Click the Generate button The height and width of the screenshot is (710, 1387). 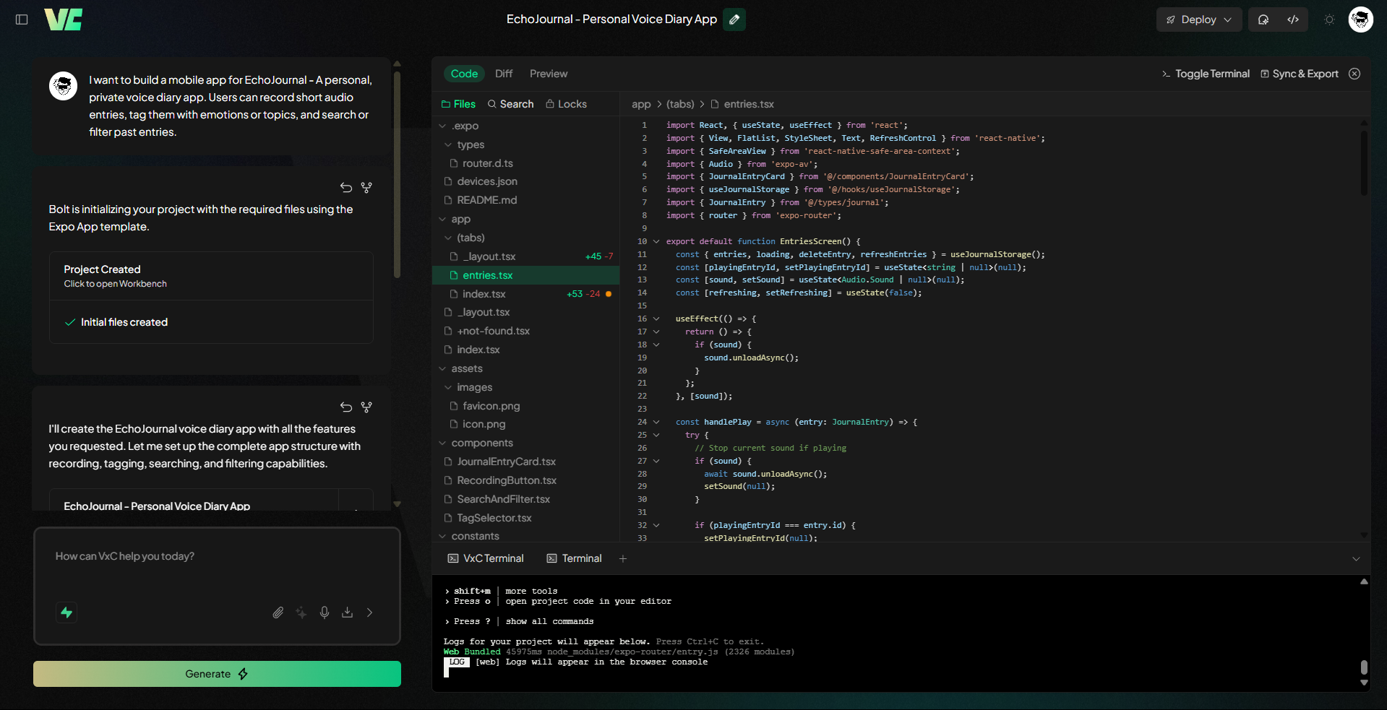pyautogui.click(x=217, y=674)
